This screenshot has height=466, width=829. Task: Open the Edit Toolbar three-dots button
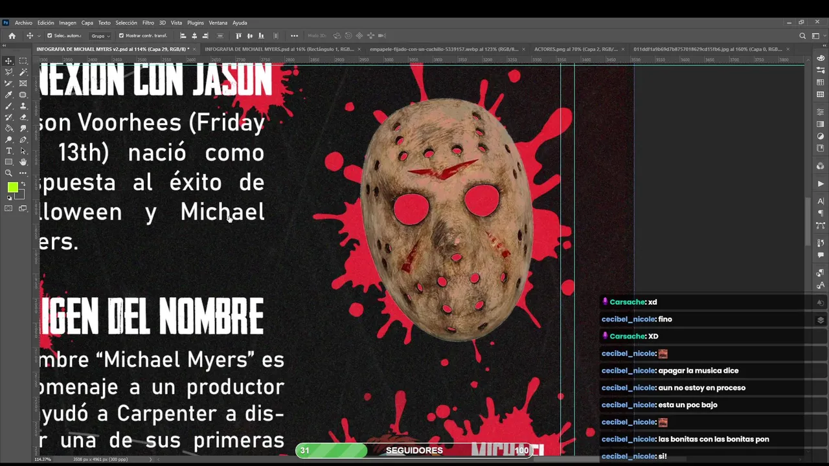click(x=23, y=173)
